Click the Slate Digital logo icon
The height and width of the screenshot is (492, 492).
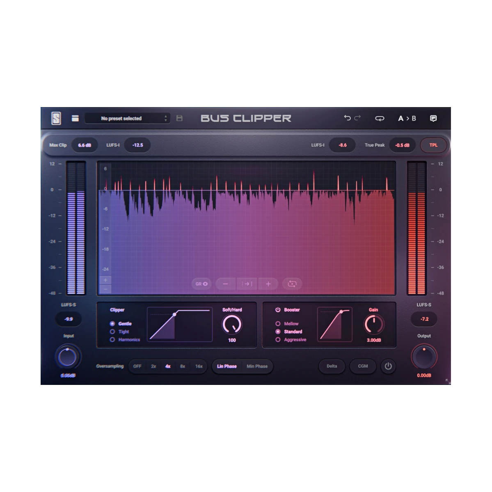coord(56,118)
